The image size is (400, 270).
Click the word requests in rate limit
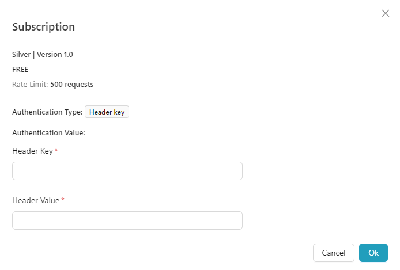coord(79,85)
